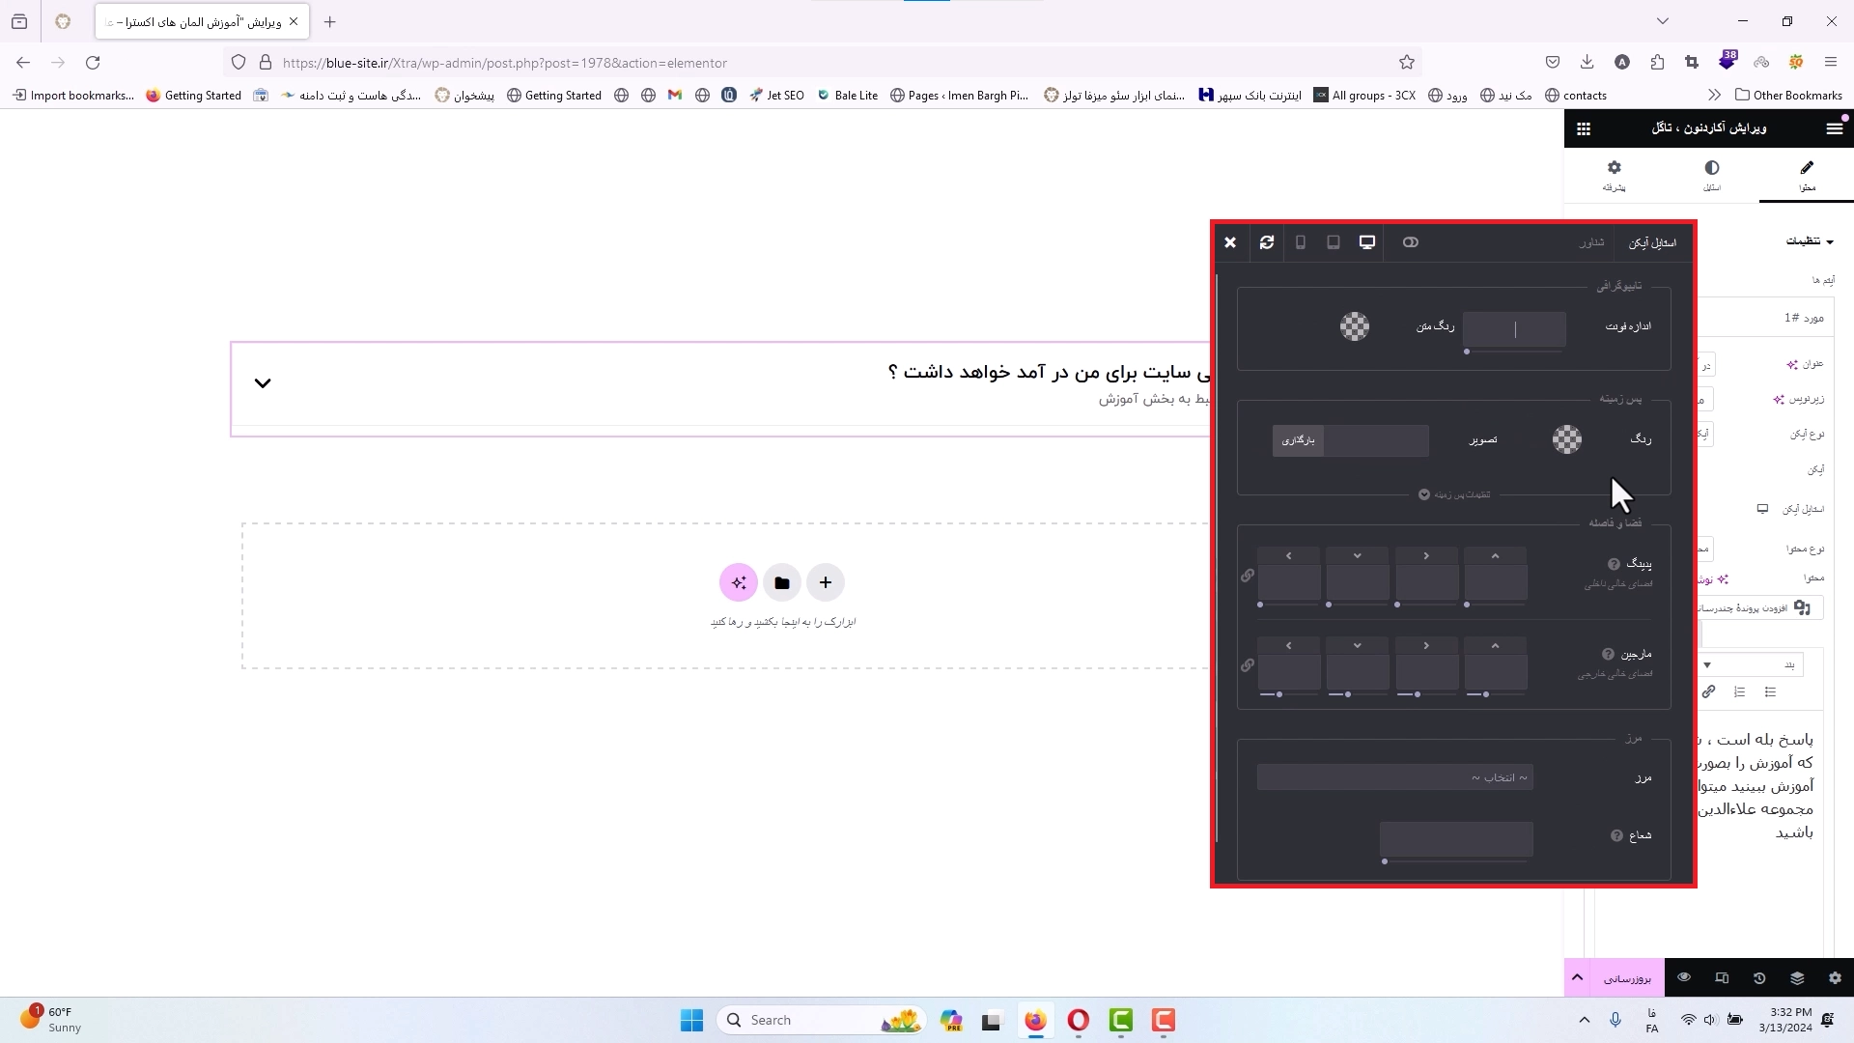The height and width of the screenshot is (1043, 1854).
Task: Open page settings gear in footer
Action: pyautogui.click(x=1835, y=978)
